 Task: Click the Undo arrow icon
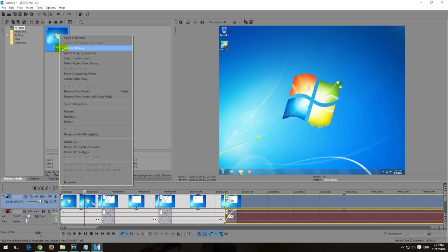point(58,14)
